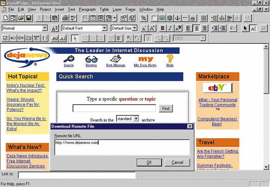Click the HTML source view icon

click(93, 18)
